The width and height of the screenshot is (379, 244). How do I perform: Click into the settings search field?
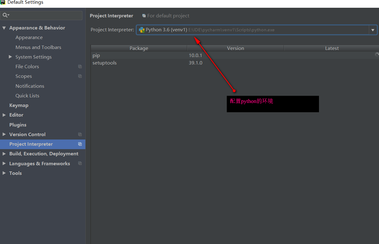[x=45, y=15]
